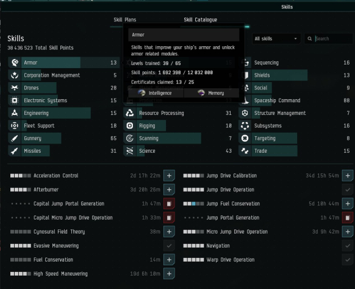Screen dimensions: 355x289
Task: Add Micro Jump Drive Operation to queue
Action: click(x=348, y=232)
